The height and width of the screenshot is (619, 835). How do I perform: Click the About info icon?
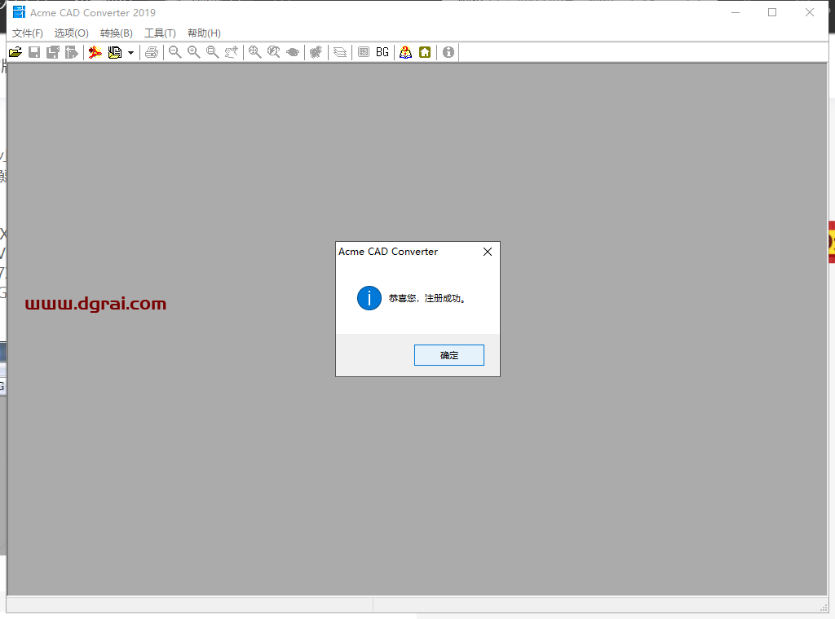coord(448,52)
